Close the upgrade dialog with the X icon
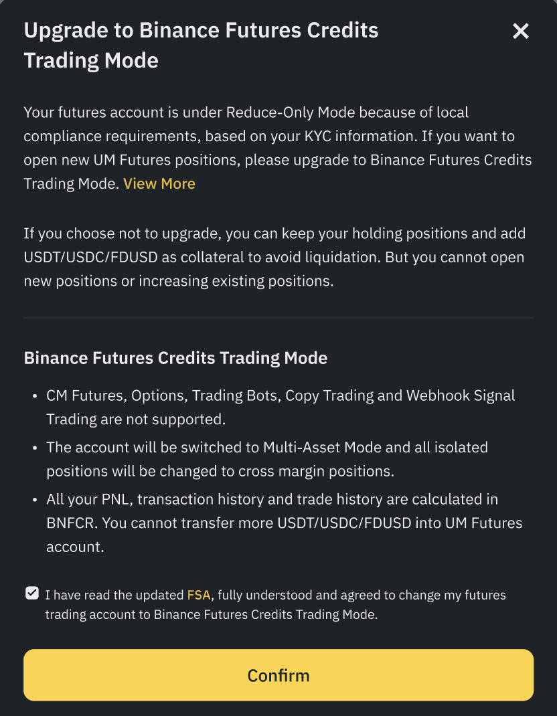 tap(520, 31)
